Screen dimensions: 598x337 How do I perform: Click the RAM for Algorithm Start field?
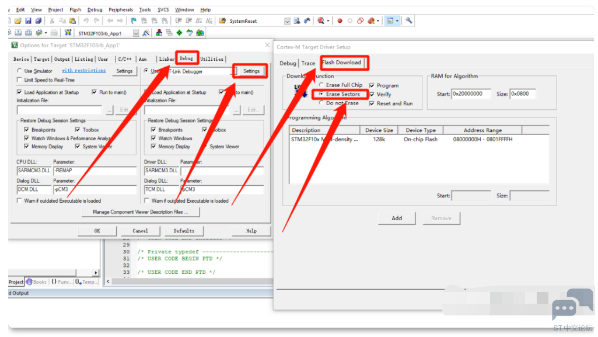click(x=471, y=93)
